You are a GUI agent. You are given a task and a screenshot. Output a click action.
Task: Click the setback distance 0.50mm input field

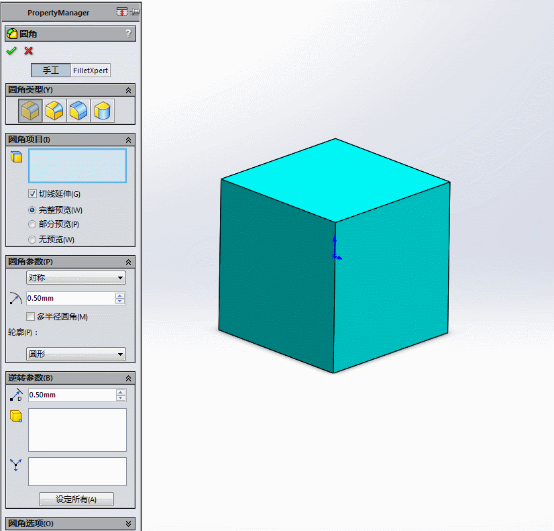point(72,395)
